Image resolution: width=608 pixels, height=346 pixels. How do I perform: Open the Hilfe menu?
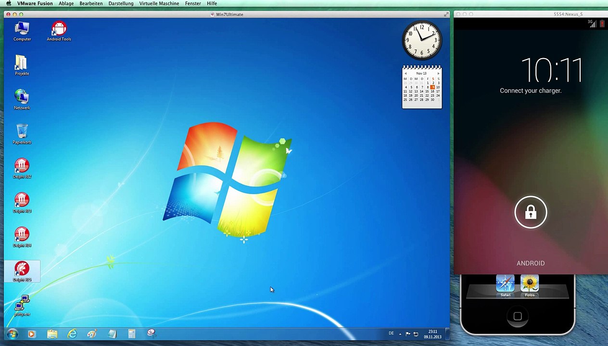pyautogui.click(x=212, y=3)
